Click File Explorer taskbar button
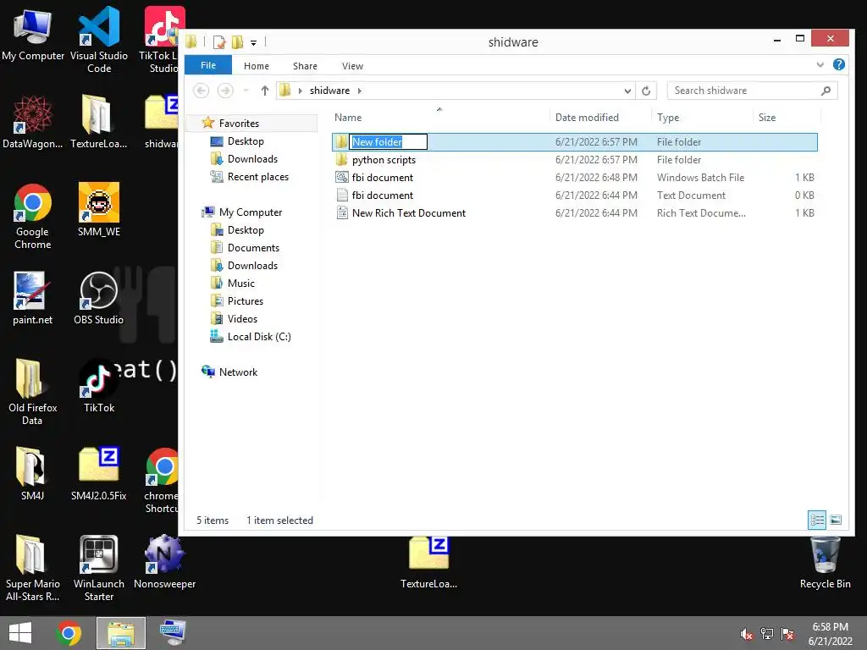This screenshot has height=650, width=867. 121,633
